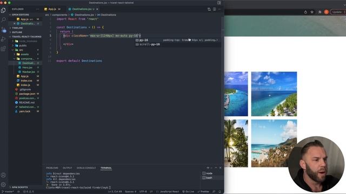Open browser bookmark star icon

pos(312,12)
